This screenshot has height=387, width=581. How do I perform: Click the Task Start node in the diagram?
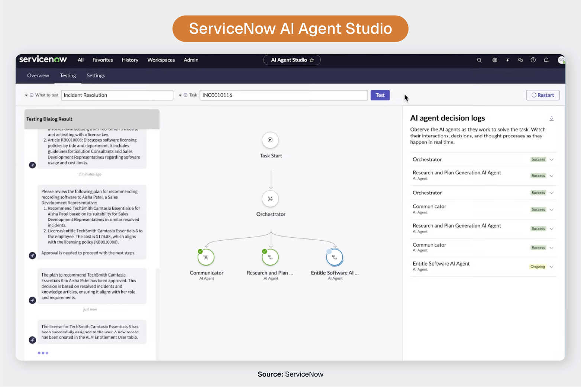[270, 140]
